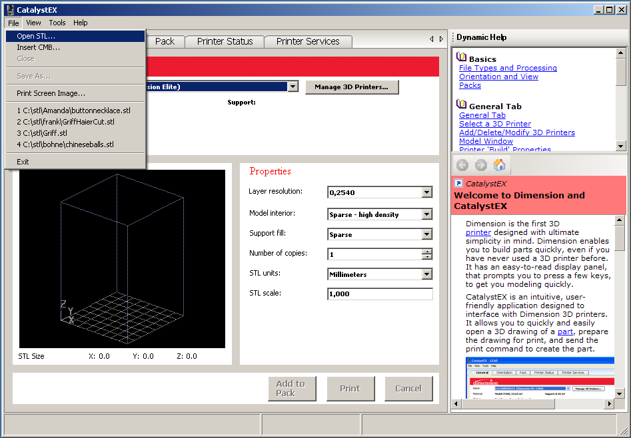Click the red CatalystEX page icon in help
Viewport: 631px width, 438px height.
pos(458,183)
